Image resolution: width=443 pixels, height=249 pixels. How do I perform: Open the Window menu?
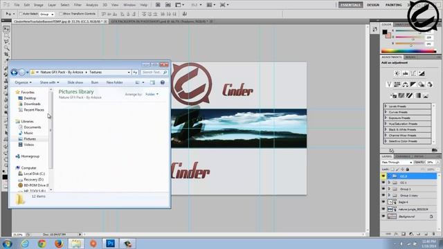[129, 5]
